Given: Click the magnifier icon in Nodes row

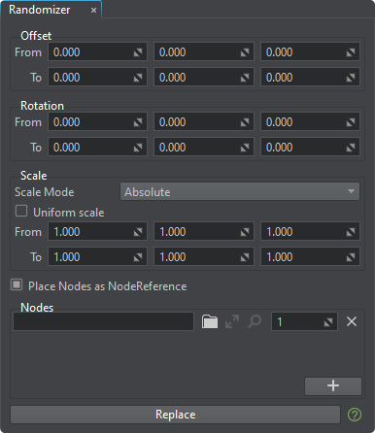Looking at the screenshot, I should click(255, 321).
